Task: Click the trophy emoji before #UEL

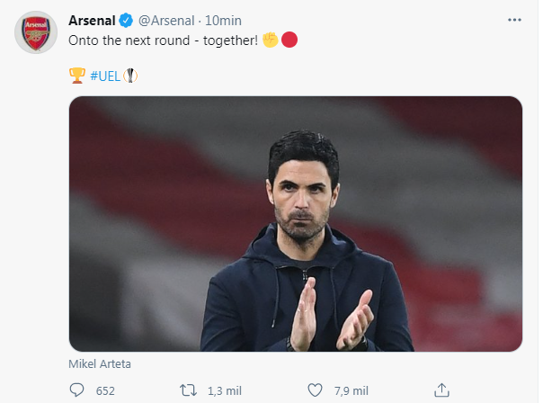Action: tap(77, 76)
